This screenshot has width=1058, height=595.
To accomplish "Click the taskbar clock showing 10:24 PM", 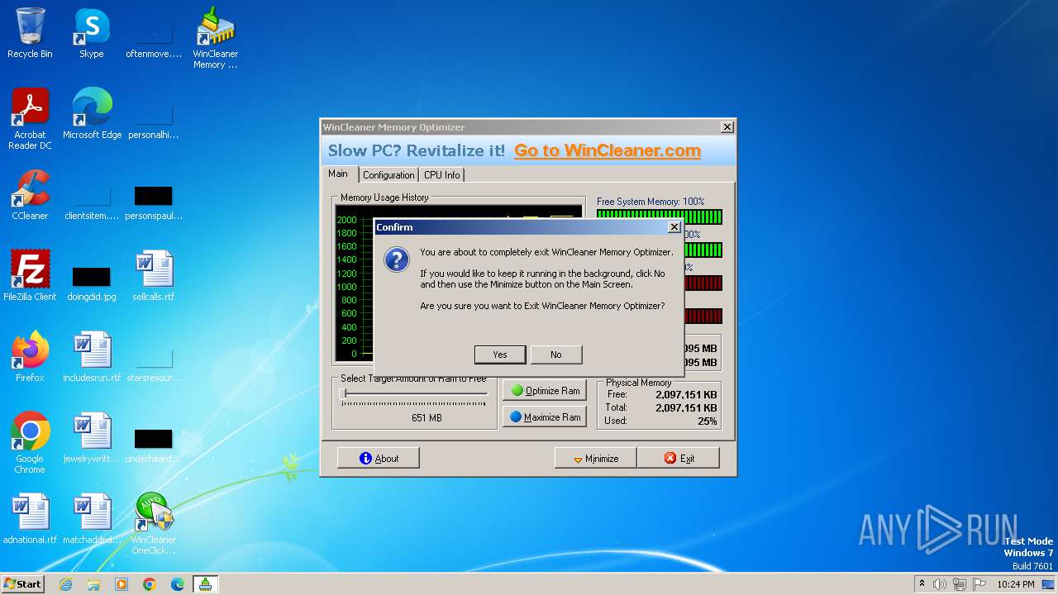I will tap(1016, 584).
